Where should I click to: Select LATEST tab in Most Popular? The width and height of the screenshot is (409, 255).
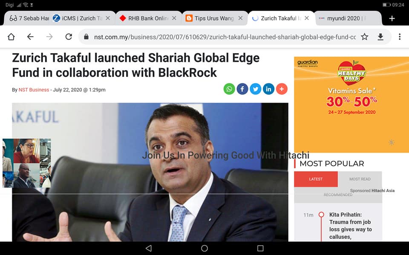(x=316, y=179)
